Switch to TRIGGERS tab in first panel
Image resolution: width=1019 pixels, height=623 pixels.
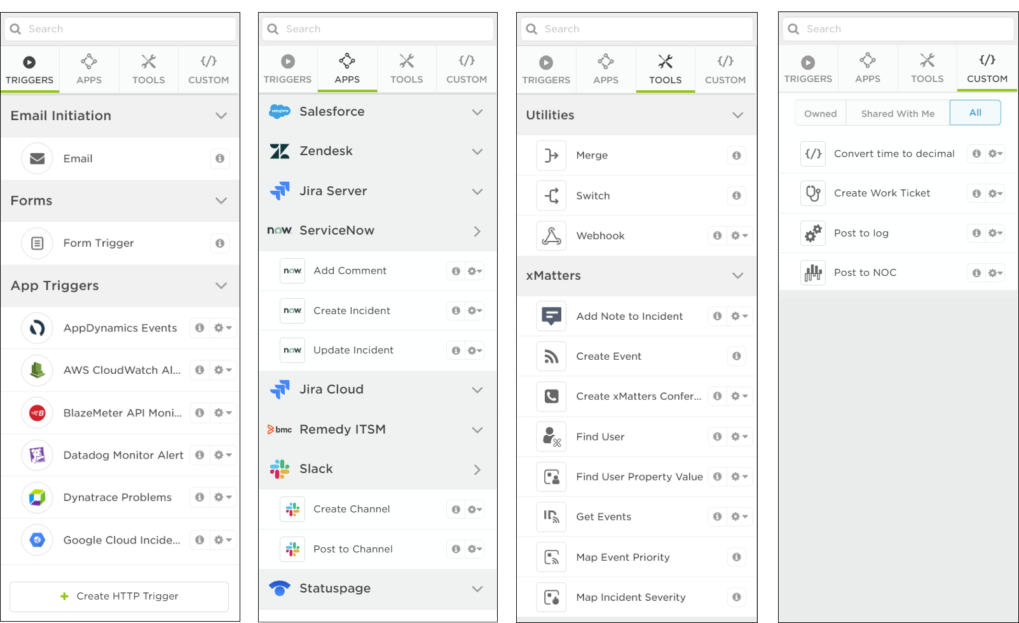click(x=29, y=70)
